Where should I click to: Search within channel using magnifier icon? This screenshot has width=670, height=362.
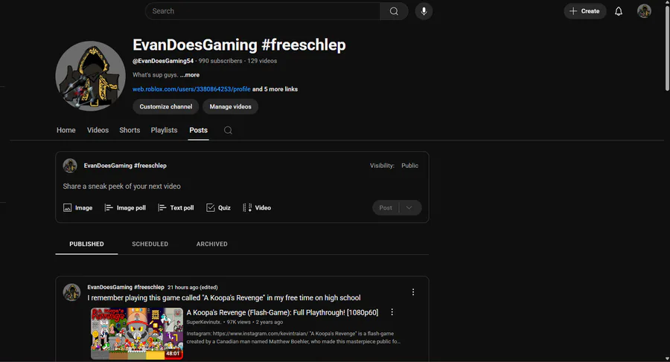[229, 130]
